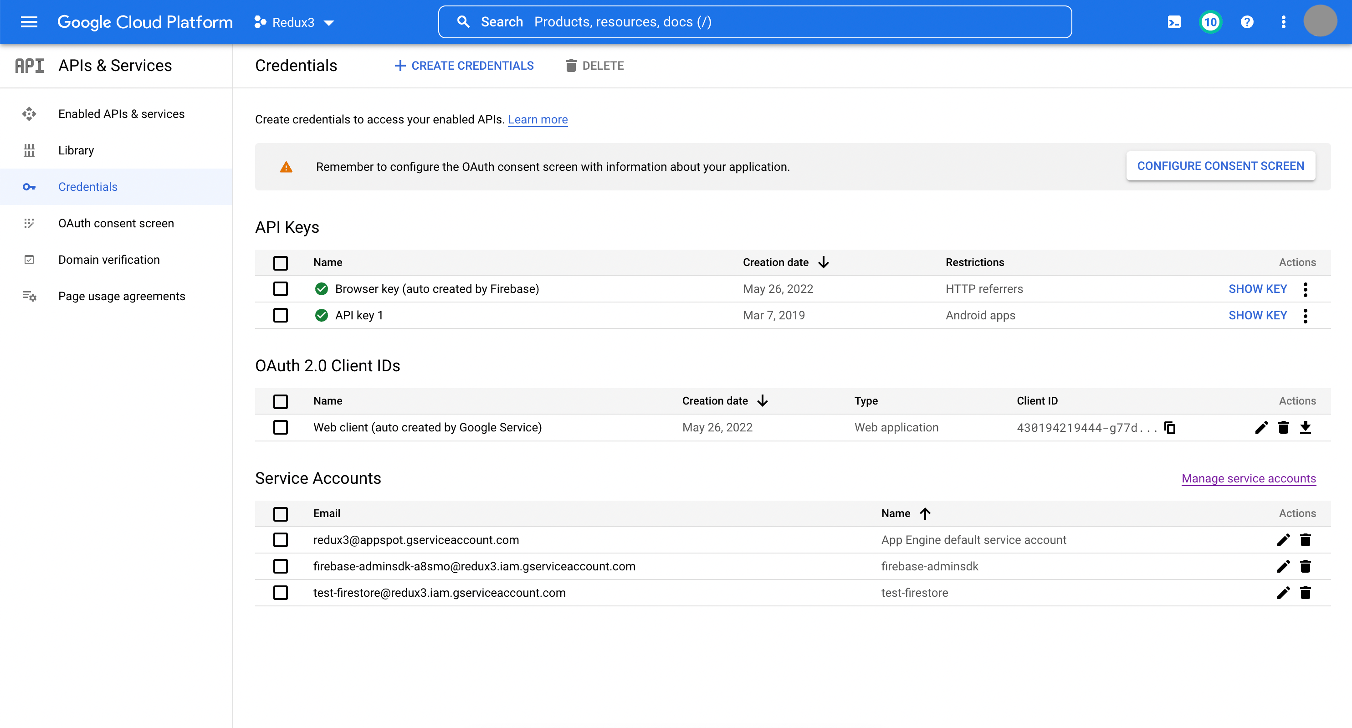Sort API Keys by Creation date

[785, 262]
